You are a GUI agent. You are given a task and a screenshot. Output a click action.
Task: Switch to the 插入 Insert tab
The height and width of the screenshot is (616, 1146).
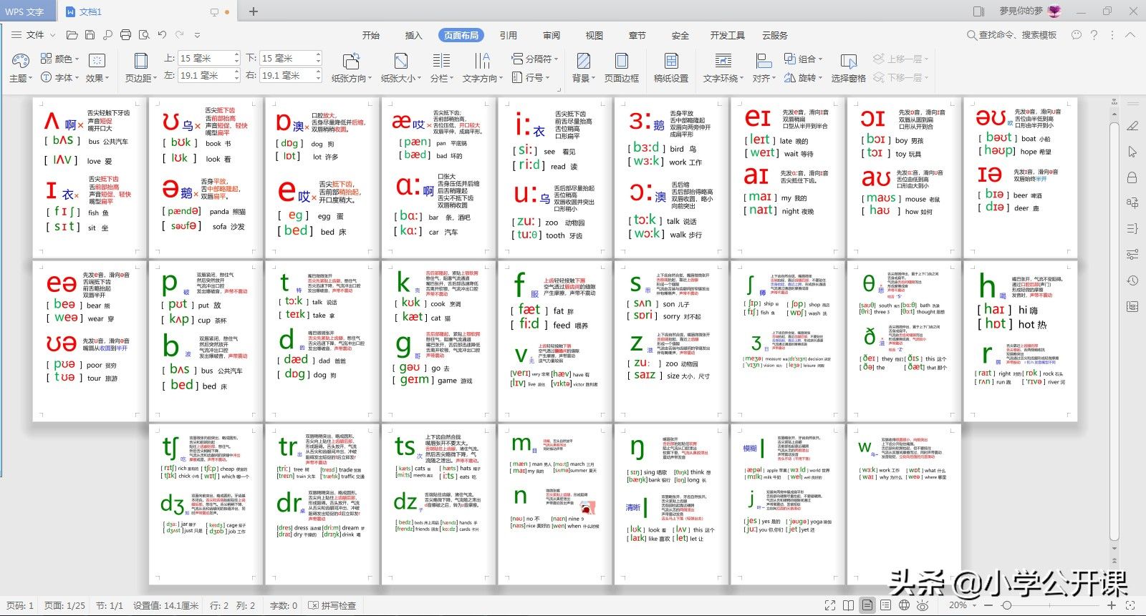coord(413,35)
